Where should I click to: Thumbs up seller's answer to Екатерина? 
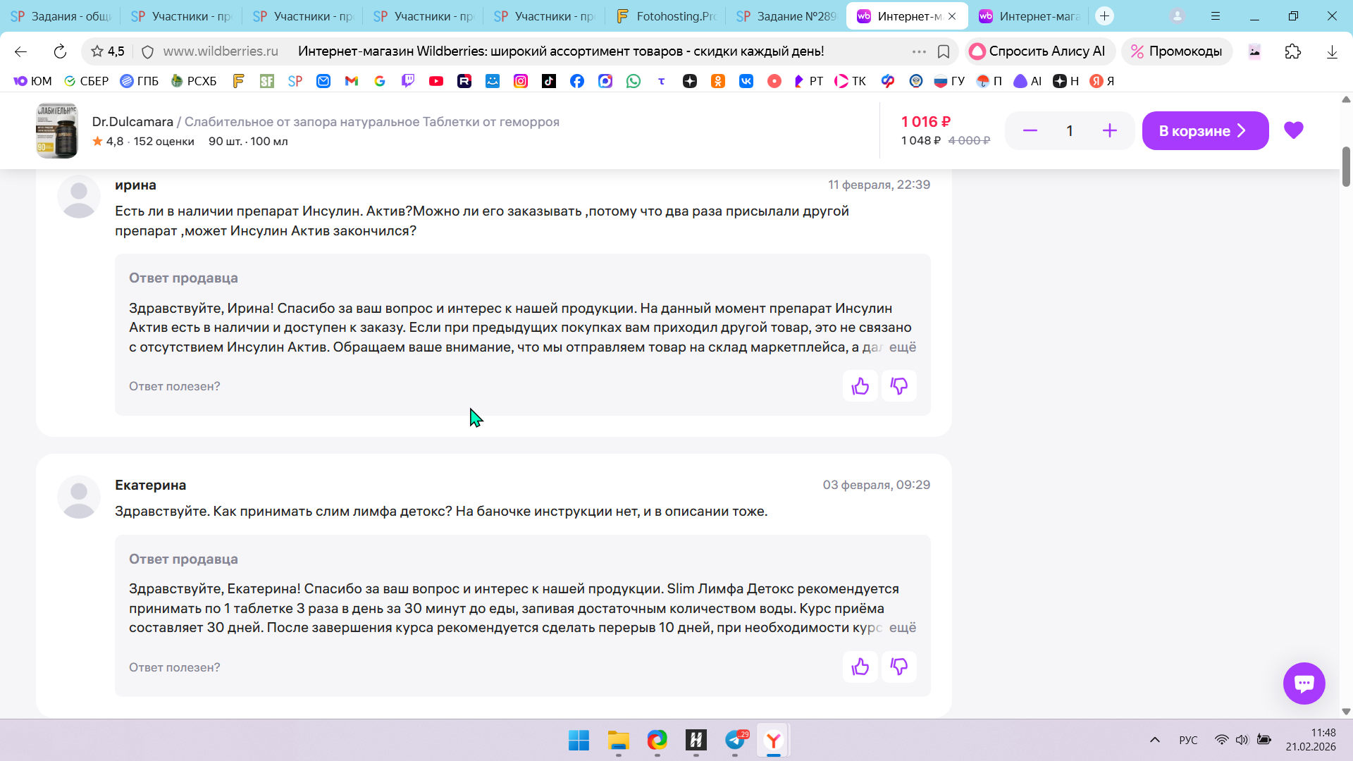(x=860, y=667)
